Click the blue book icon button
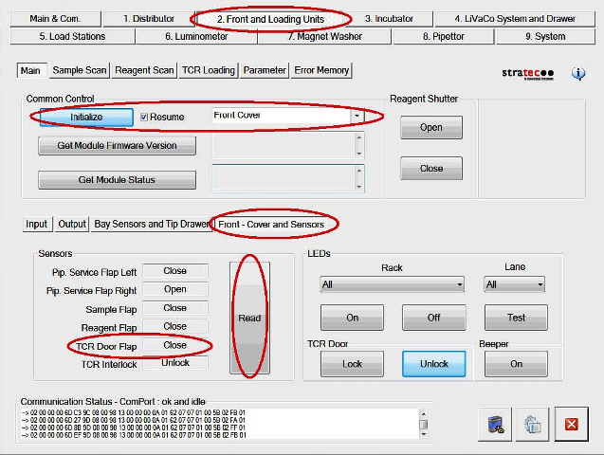This screenshot has height=455, width=604. click(x=495, y=424)
